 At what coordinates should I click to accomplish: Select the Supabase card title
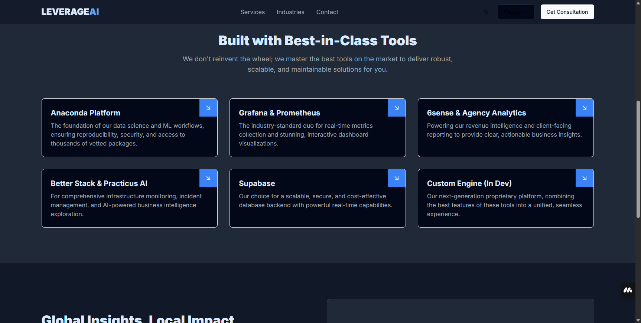point(257,183)
